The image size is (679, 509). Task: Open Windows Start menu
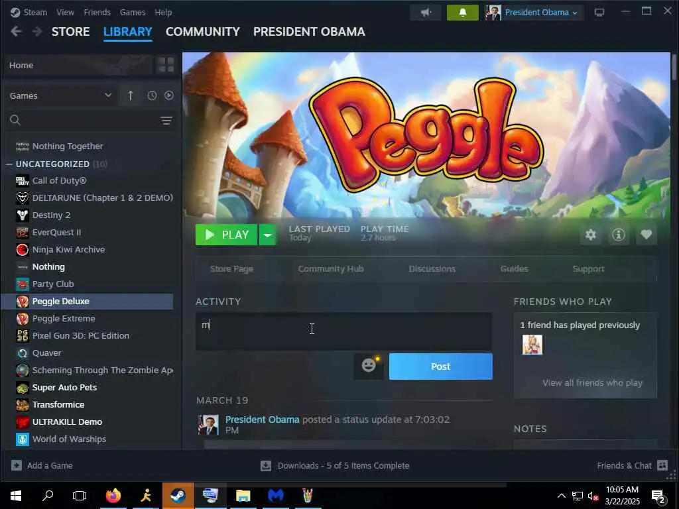point(16,496)
